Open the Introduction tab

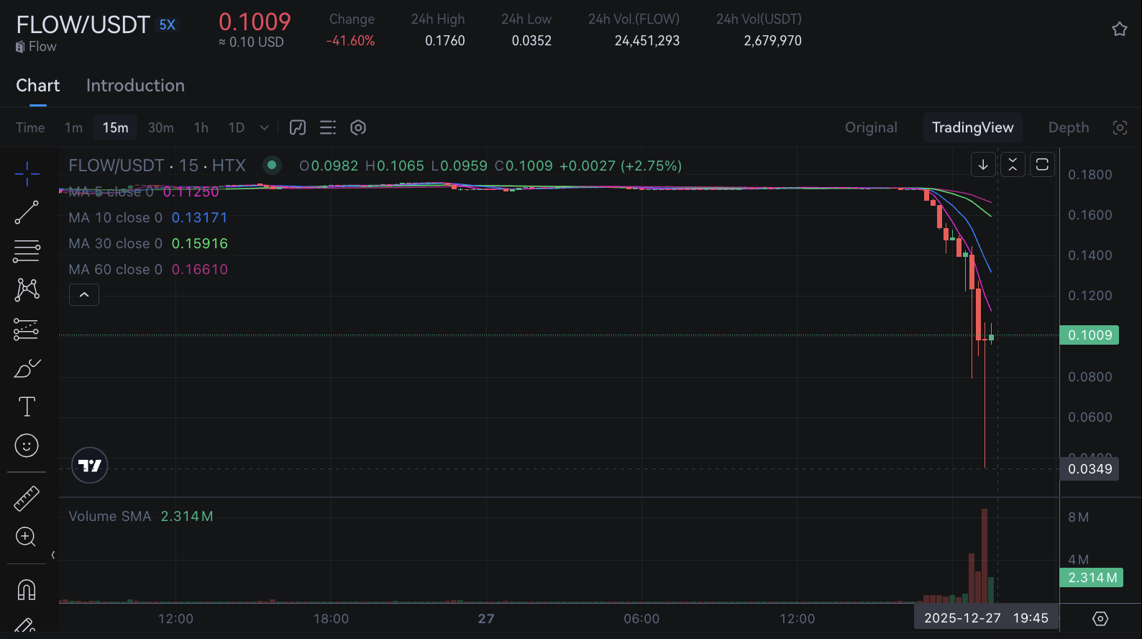(135, 86)
